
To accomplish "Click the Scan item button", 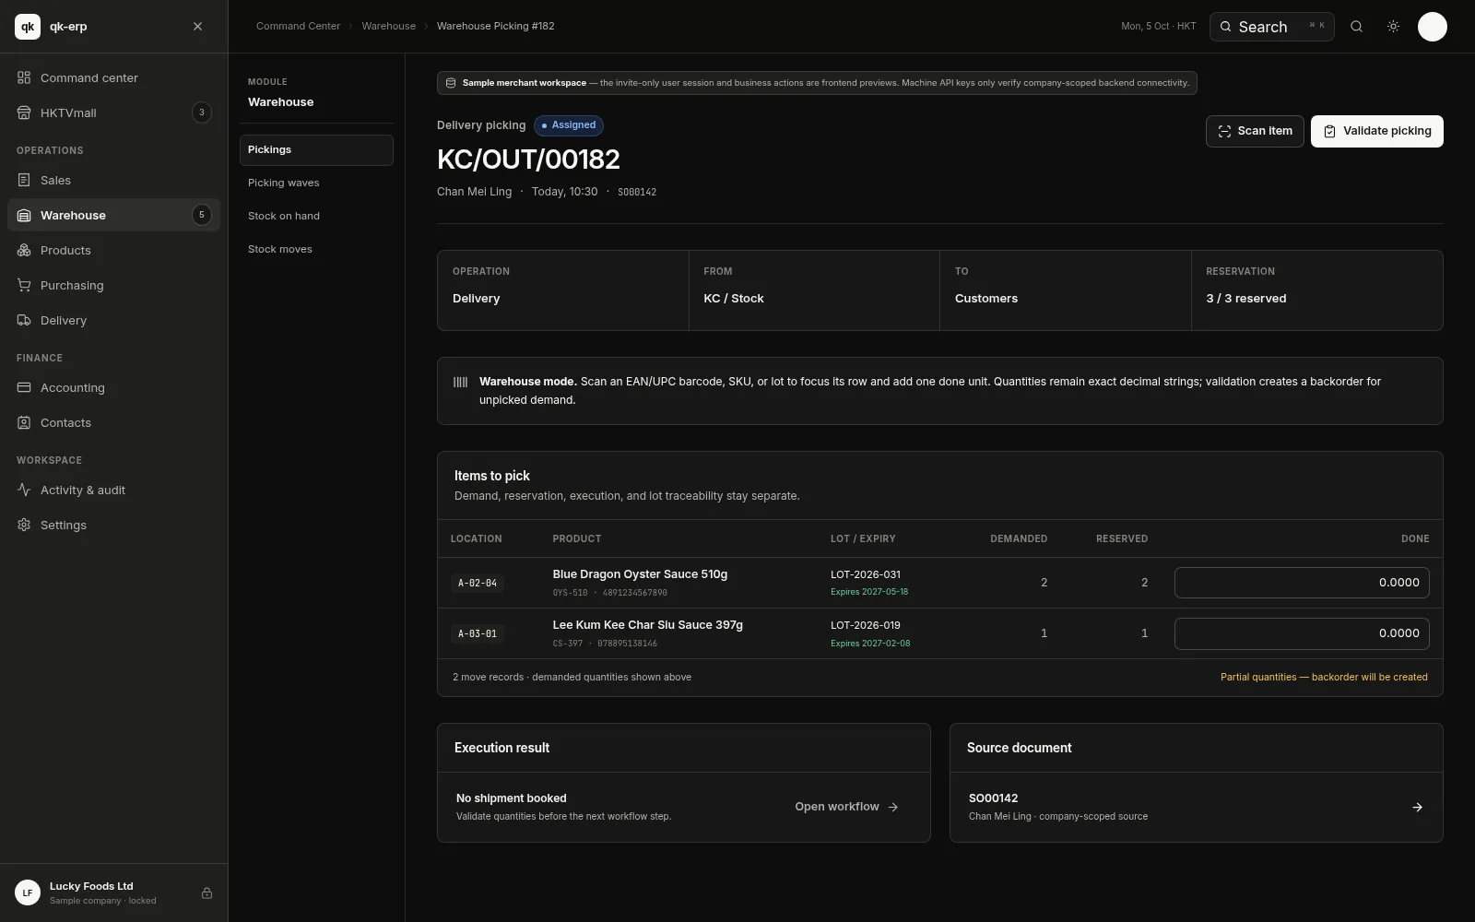I will coord(1255,131).
